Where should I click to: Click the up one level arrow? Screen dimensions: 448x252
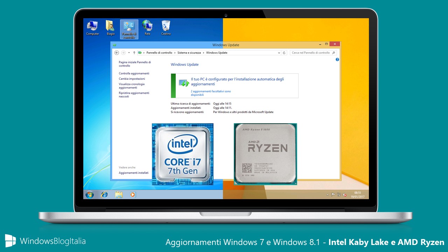[x=134, y=53]
